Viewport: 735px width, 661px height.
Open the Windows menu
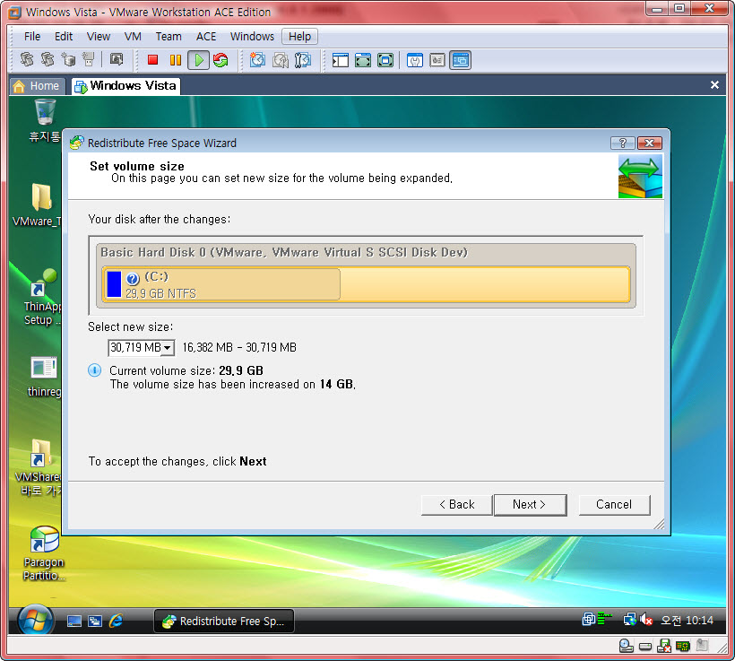click(x=252, y=37)
